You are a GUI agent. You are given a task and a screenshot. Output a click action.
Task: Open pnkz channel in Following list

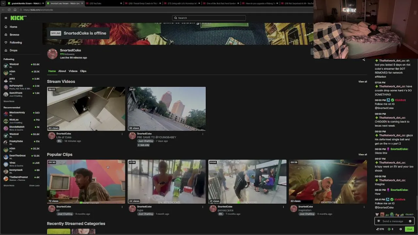pos(22,80)
